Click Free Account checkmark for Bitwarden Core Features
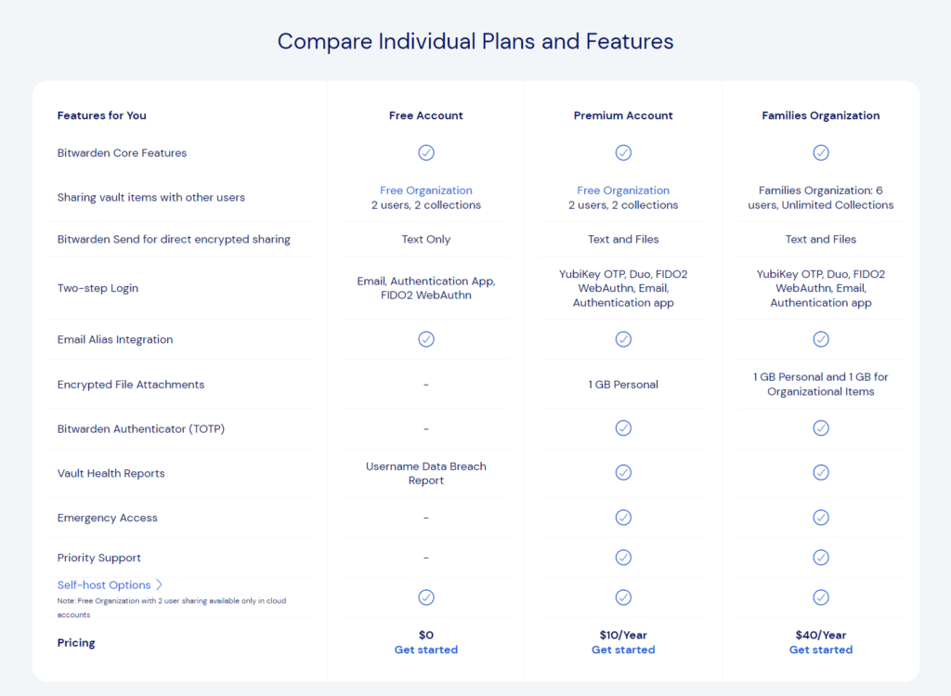Screen dimensions: 951x696 click(426, 152)
